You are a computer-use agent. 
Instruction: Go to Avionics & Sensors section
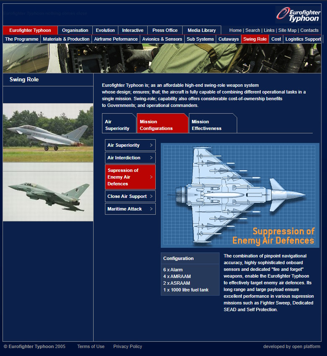162,39
